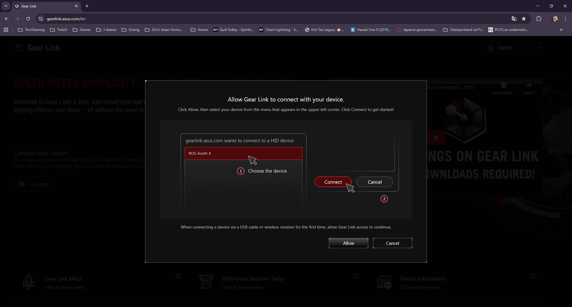Click the dialog's bottom Cancel button

392,243
